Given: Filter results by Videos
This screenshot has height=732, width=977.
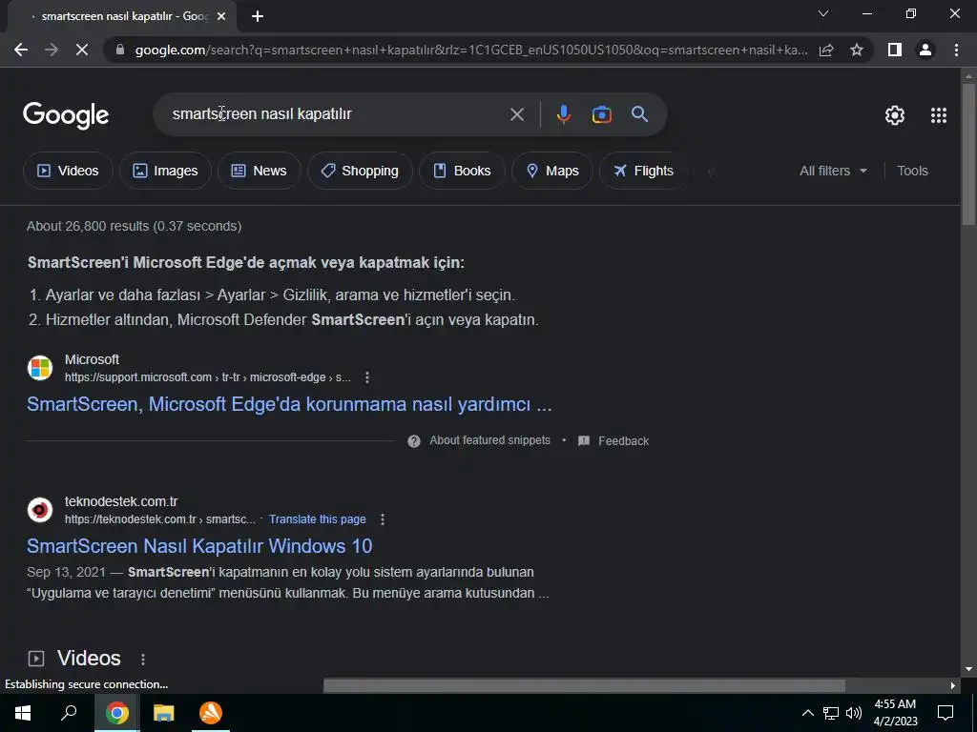Looking at the screenshot, I should (x=68, y=171).
